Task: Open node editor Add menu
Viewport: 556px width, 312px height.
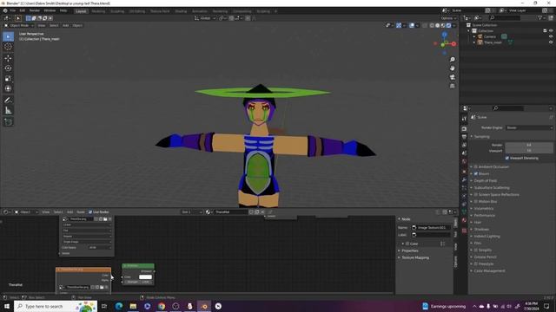Action: (69, 211)
